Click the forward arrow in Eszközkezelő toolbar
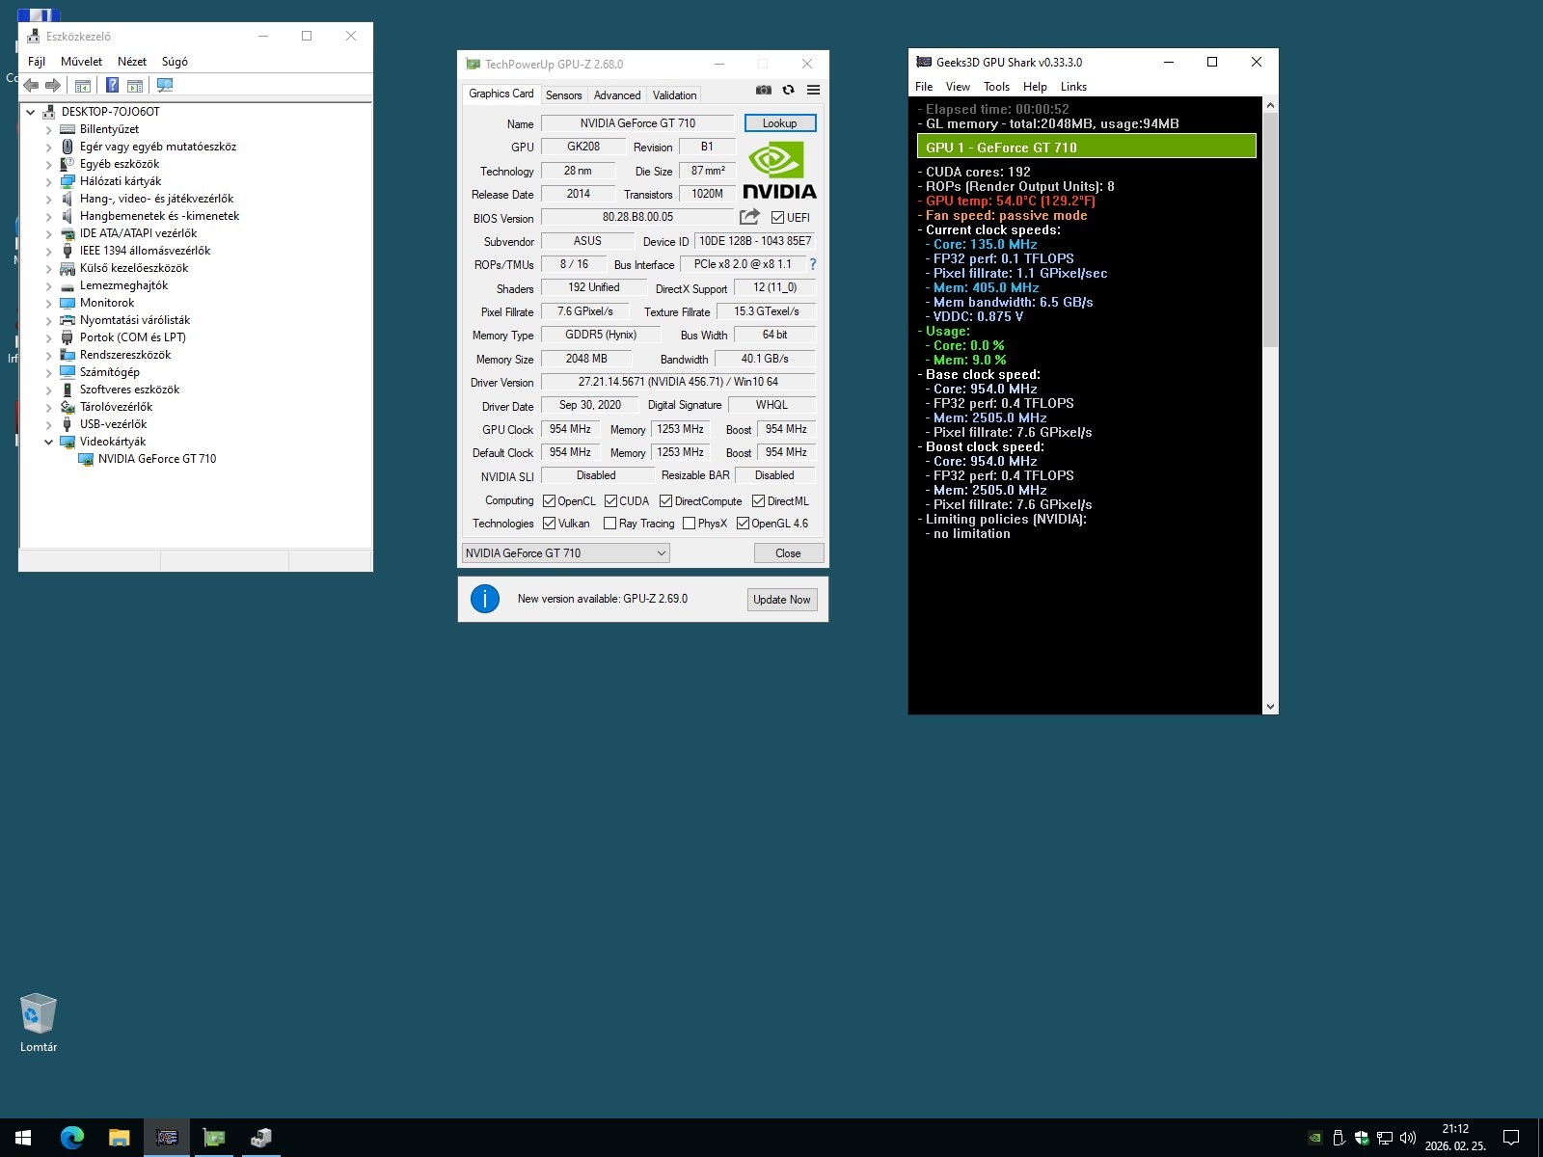 click(x=53, y=86)
